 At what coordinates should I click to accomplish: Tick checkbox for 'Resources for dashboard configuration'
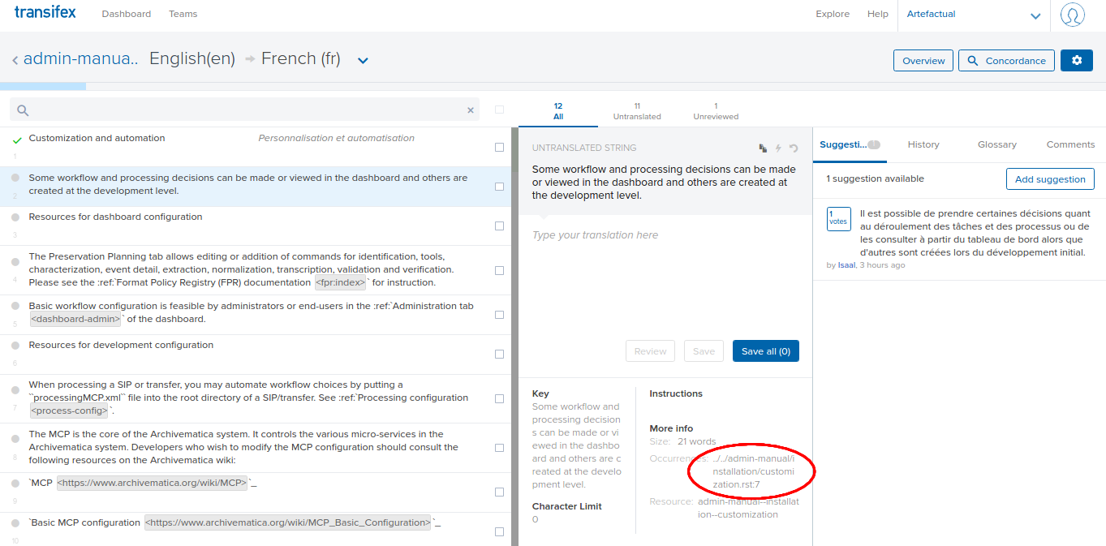click(499, 226)
